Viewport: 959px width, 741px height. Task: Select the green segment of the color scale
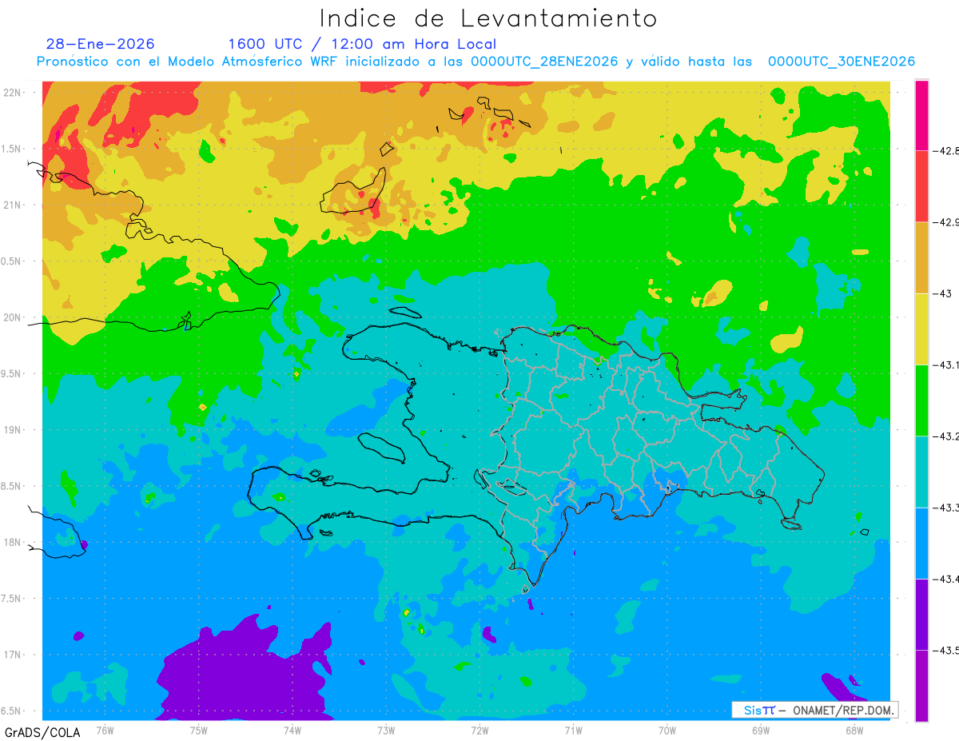point(921,400)
